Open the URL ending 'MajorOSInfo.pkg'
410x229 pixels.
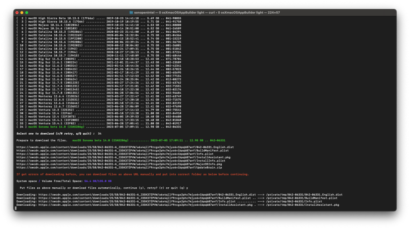click(x=119, y=164)
